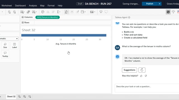Click the Rows shelf label
The height and width of the screenshot is (100, 179).
click(25, 22)
